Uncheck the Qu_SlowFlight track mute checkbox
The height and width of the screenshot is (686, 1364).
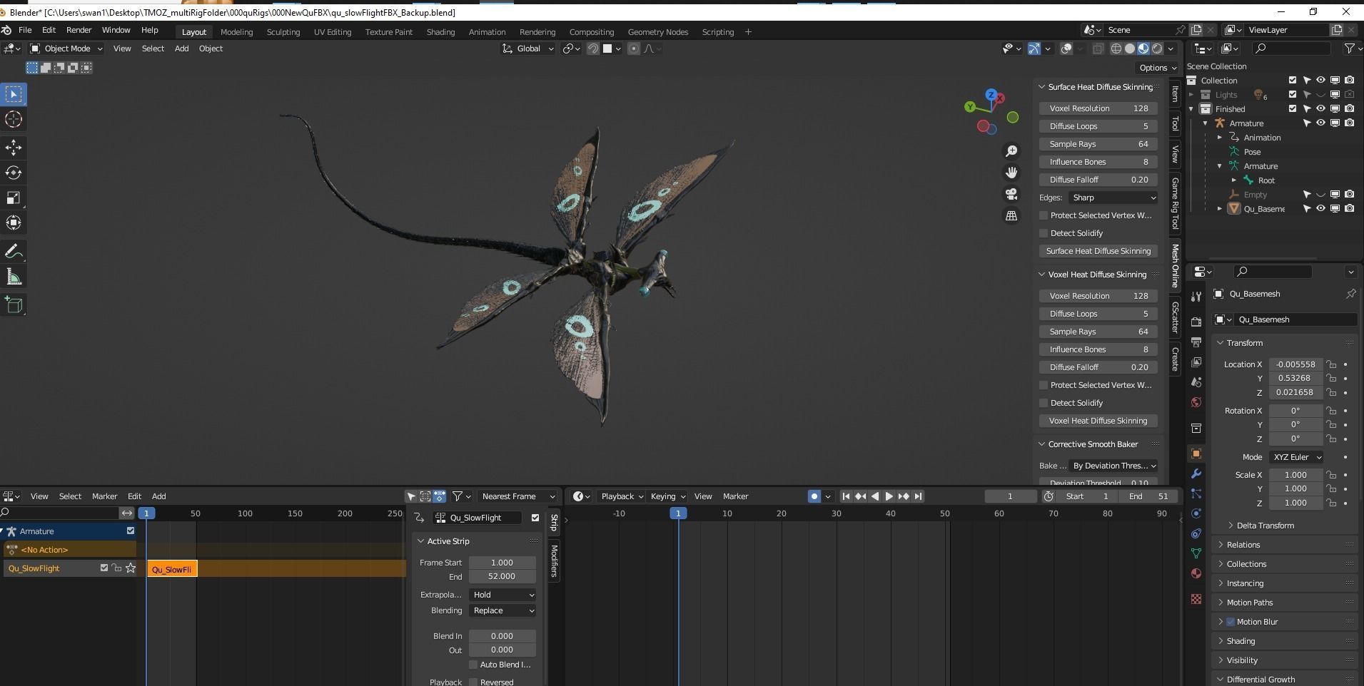click(x=104, y=568)
